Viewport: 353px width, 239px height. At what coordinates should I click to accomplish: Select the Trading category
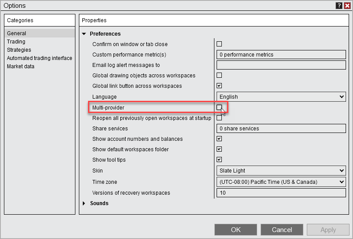pyautogui.click(x=16, y=42)
